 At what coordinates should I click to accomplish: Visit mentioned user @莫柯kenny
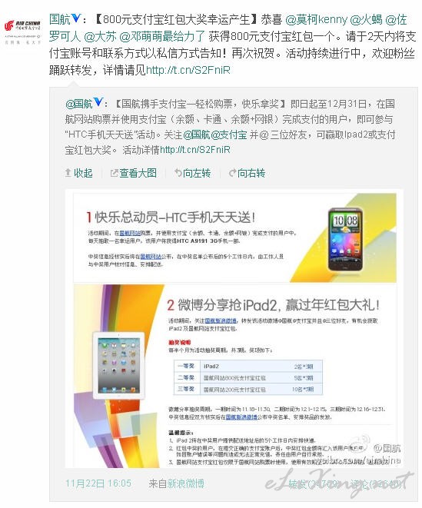tap(317, 19)
